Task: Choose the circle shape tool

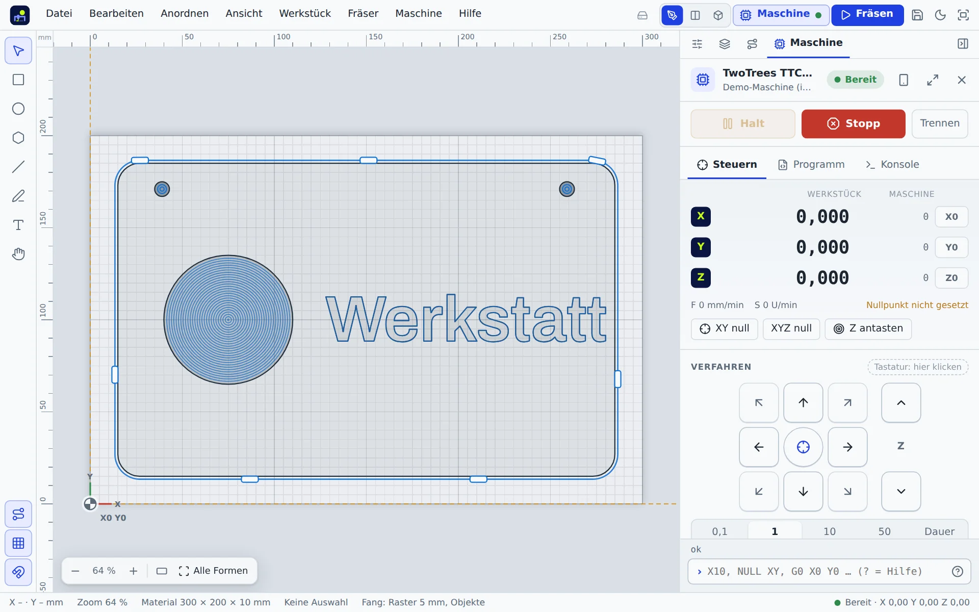Action: tap(18, 109)
